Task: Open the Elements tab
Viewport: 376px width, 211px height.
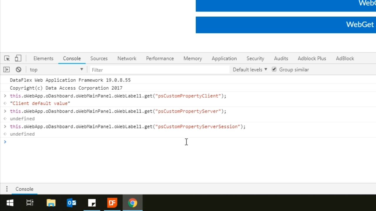Action: click(43, 58)
